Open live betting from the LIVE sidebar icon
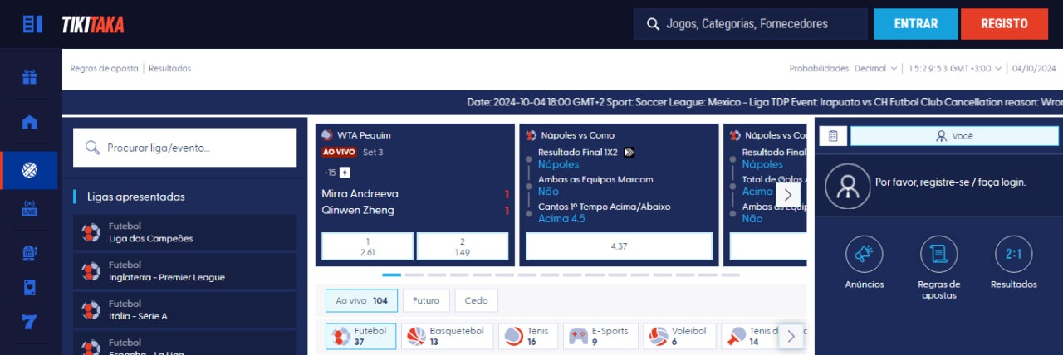The height and width of the screenshot is (355, 1063). (x=30, y=209)
